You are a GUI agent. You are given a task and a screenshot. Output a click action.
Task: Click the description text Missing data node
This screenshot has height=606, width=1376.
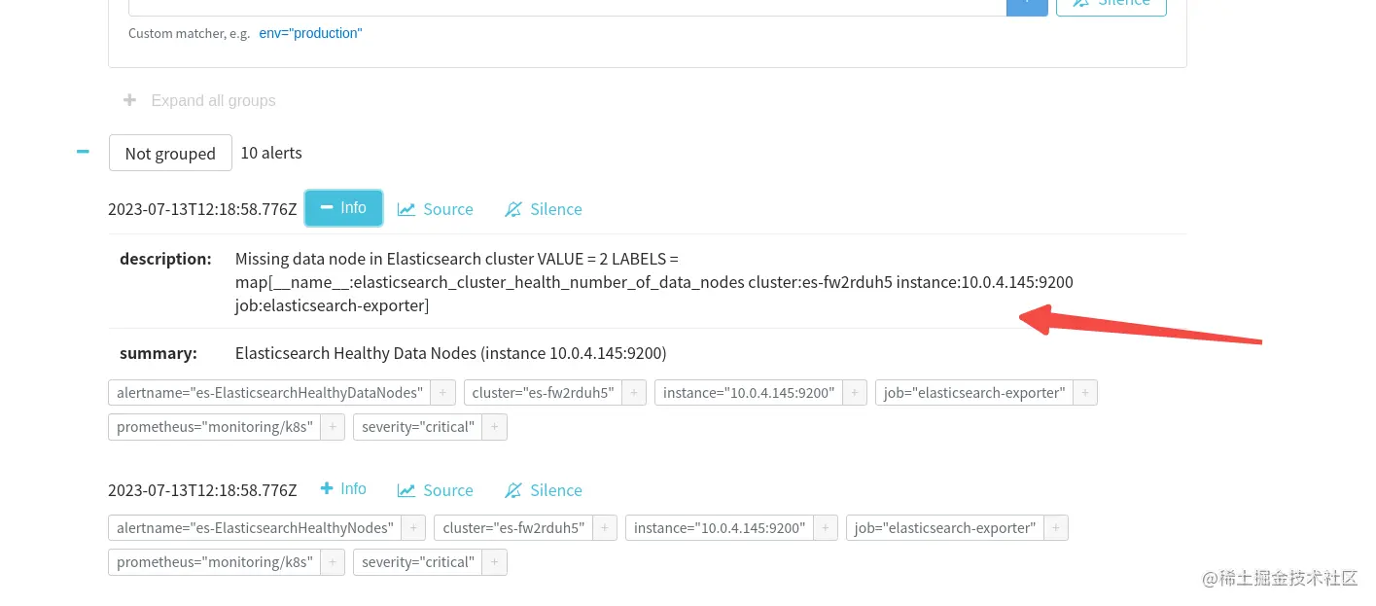click(x=654, y=282)
